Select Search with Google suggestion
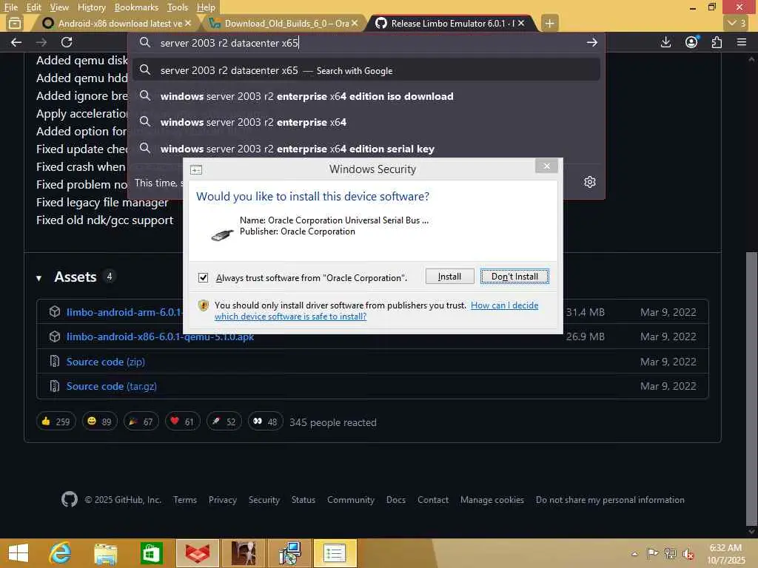This screenshot has height=568, width=758. (x=366, y=70)
